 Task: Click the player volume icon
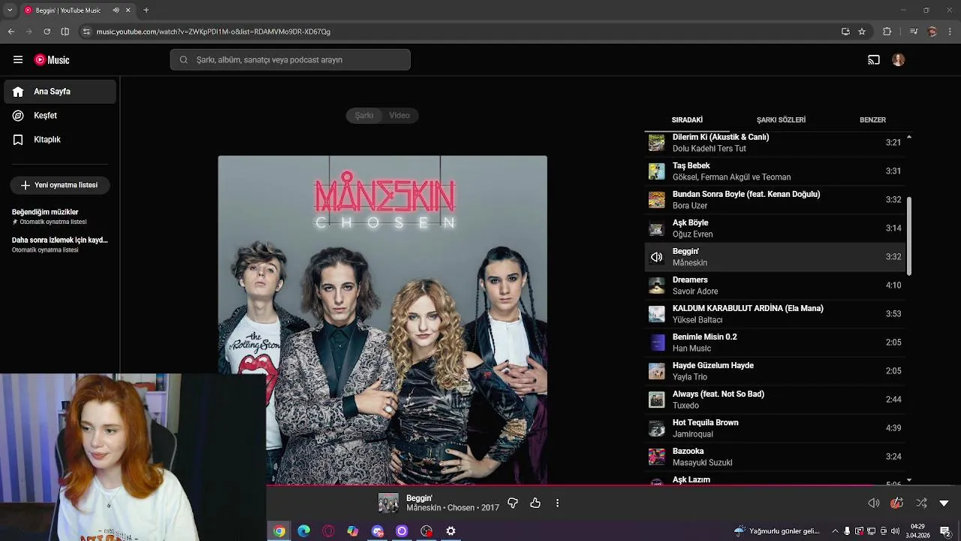tap(874, 503)
